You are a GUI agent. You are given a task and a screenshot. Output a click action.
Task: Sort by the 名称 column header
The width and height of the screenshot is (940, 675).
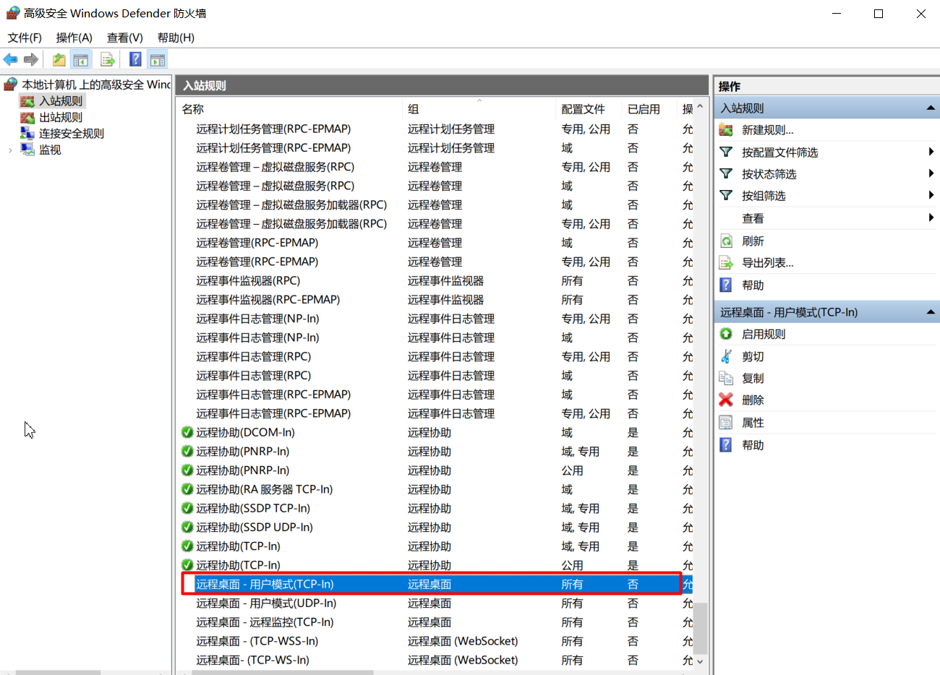tap(289, 108)
